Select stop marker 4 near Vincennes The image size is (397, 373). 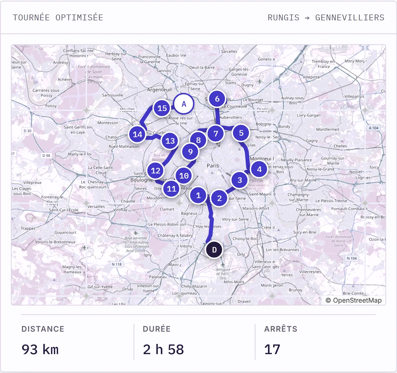(259, 169)
